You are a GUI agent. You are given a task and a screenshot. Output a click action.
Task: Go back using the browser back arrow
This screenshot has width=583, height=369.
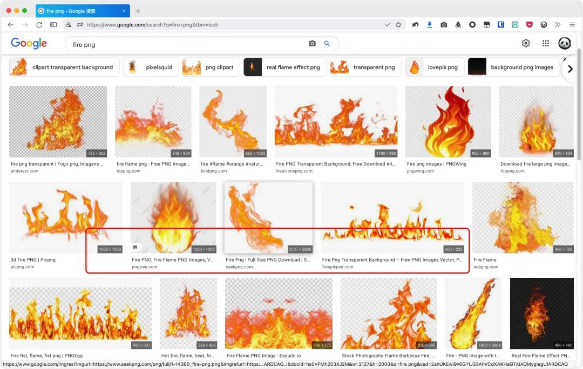(10, 24)
